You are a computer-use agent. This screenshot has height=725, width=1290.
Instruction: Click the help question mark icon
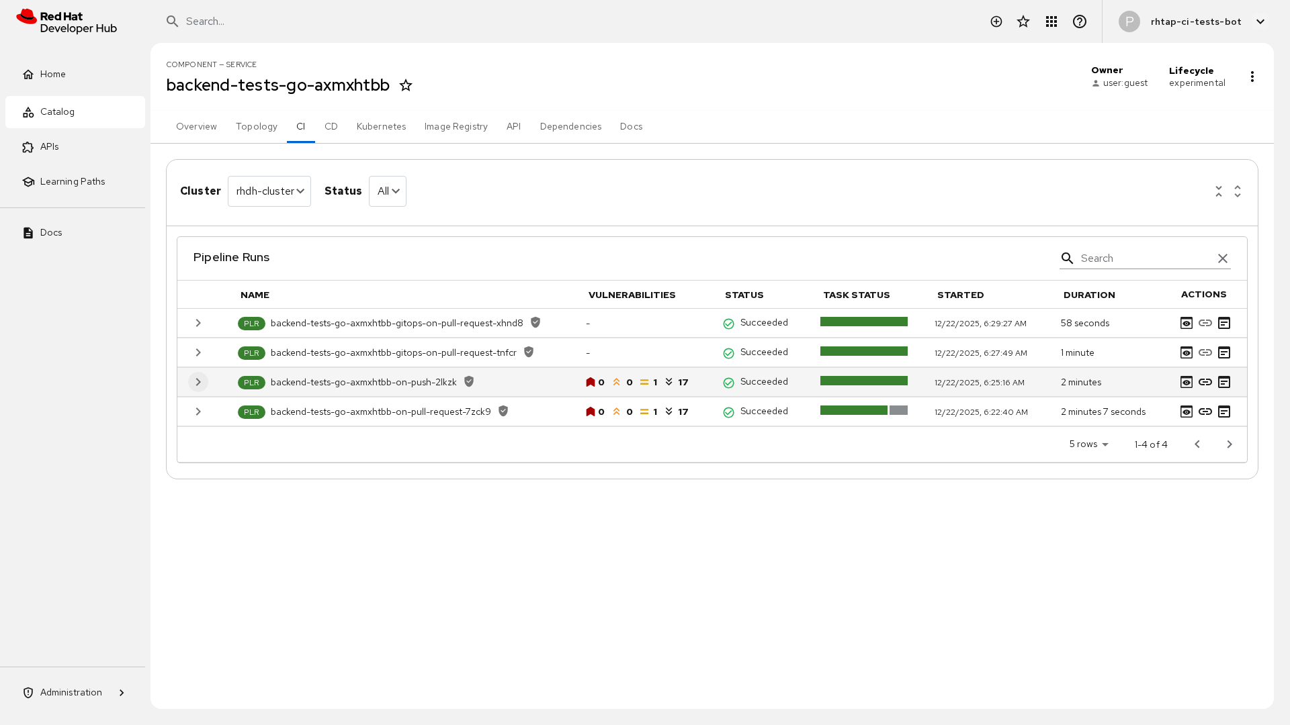[1080, 21]
